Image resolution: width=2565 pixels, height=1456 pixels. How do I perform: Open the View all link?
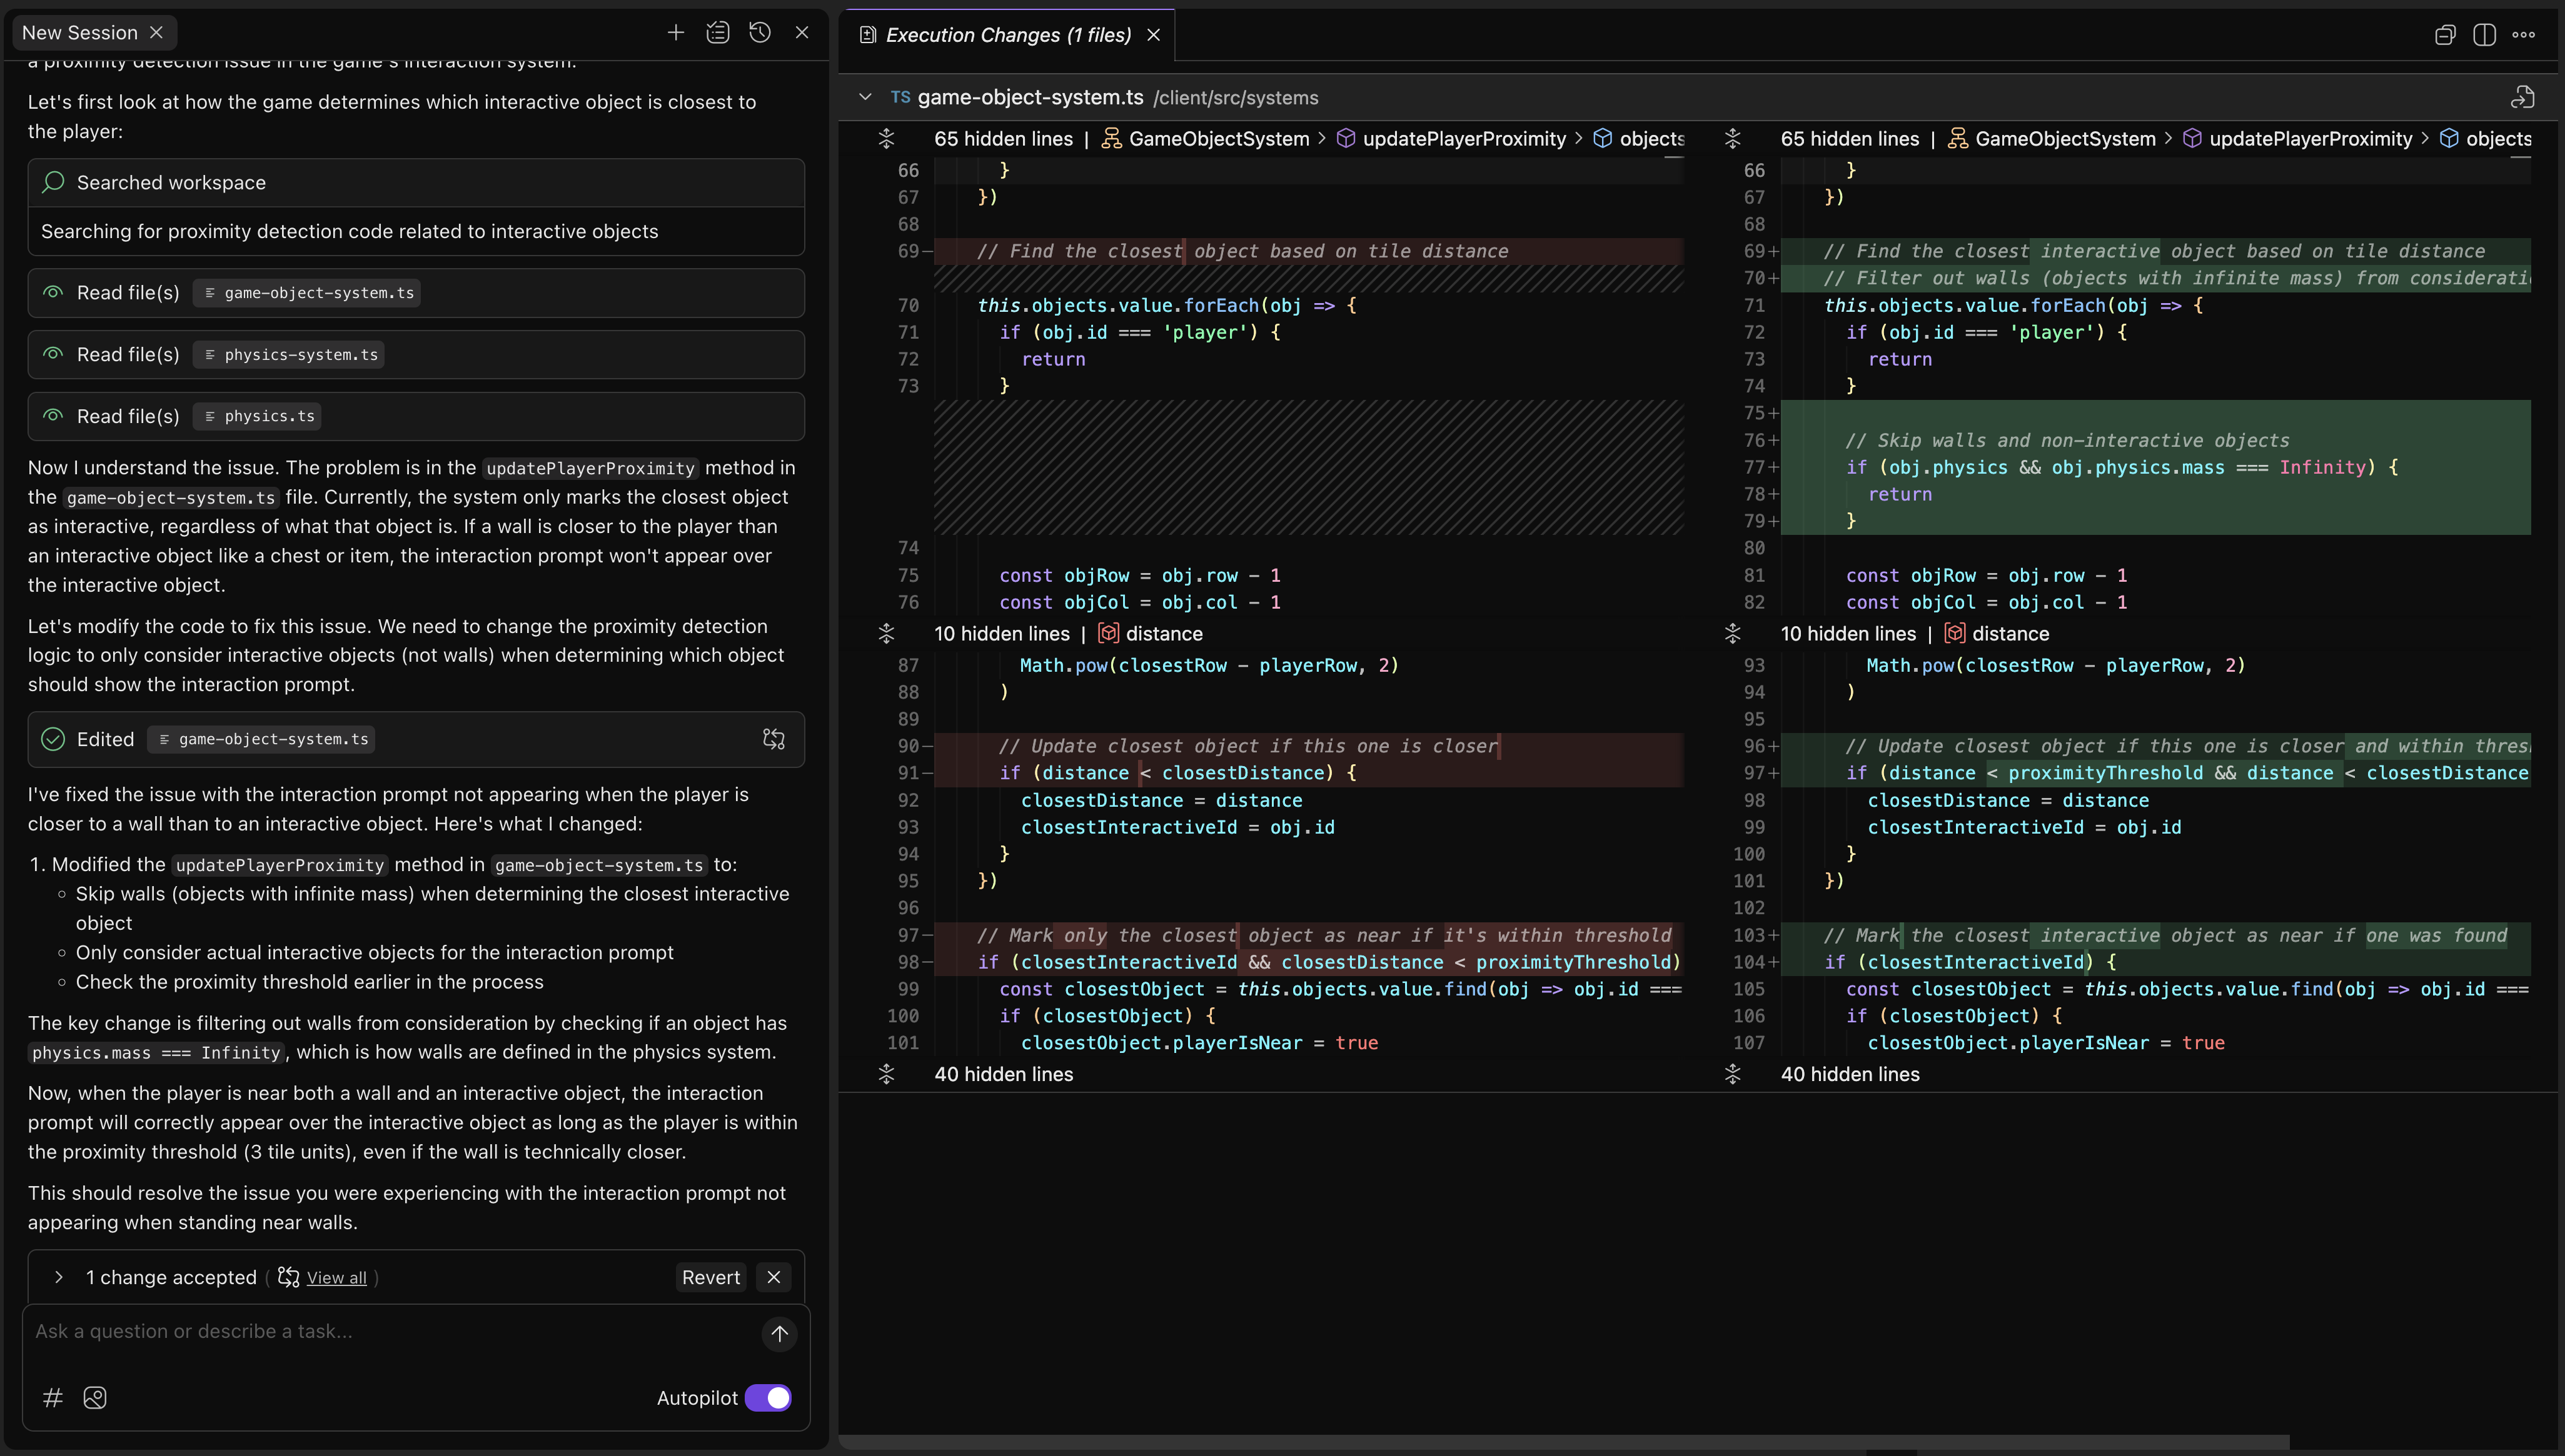pyautogui.click(x=336, y=1278)
